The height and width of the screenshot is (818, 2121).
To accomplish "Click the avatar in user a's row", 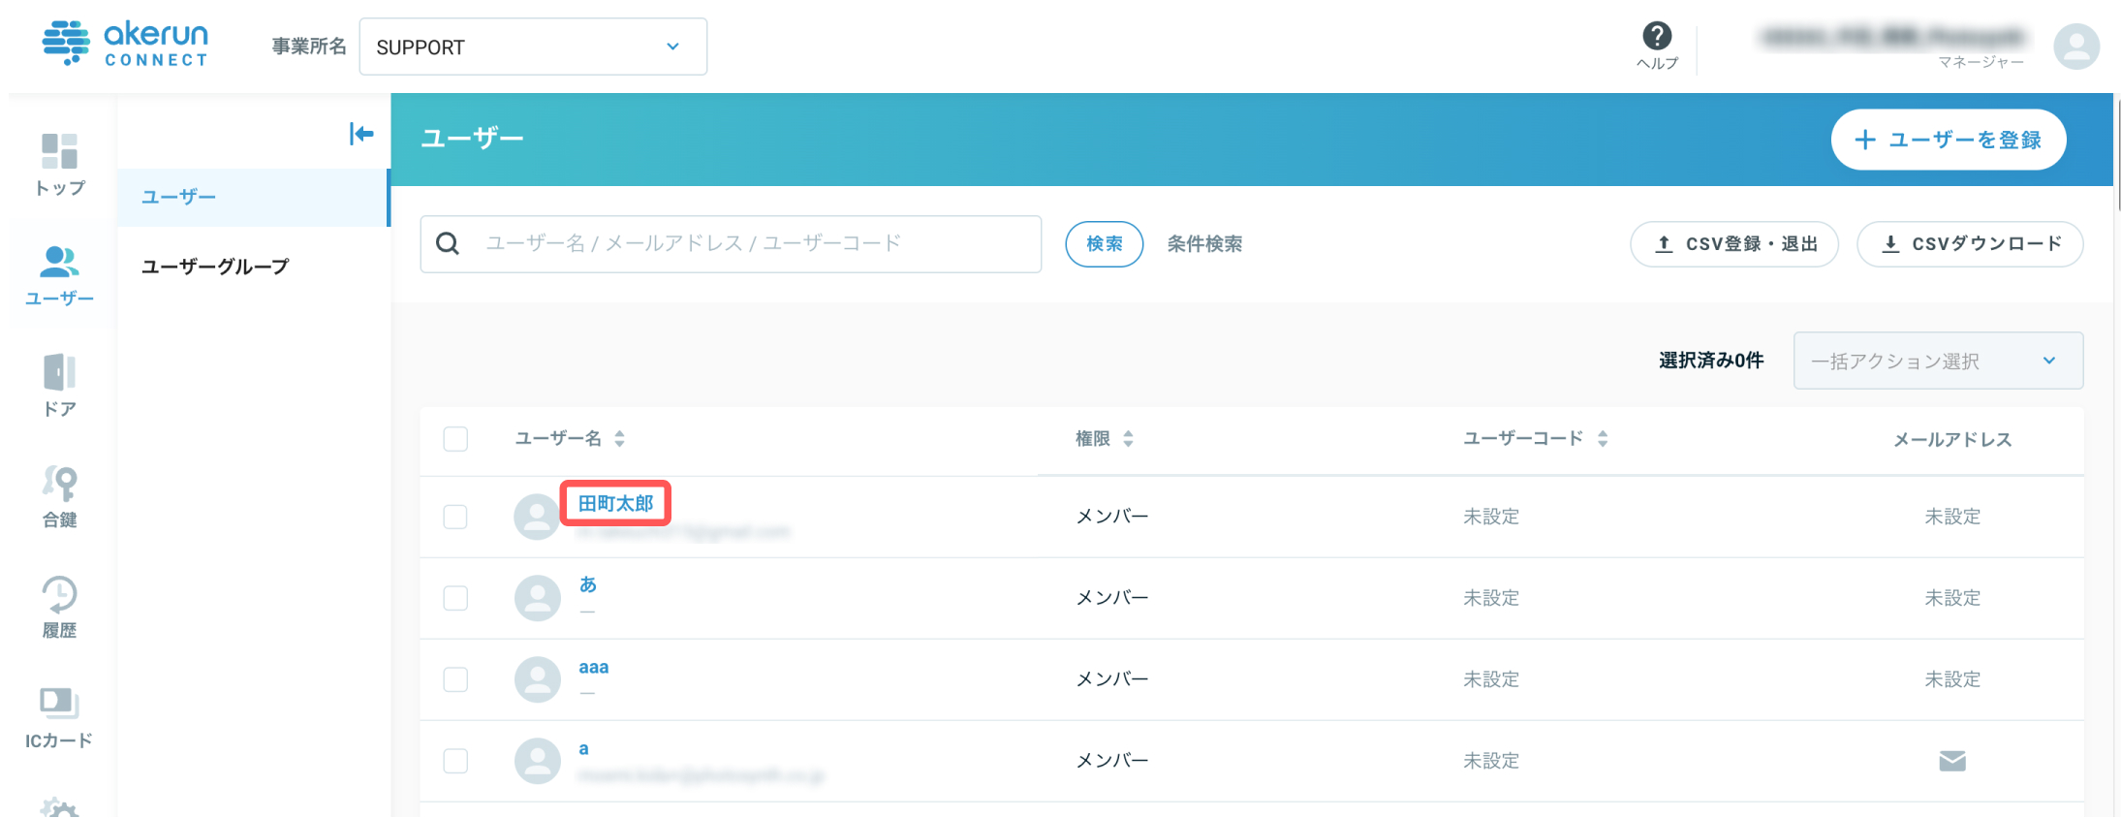I will (537, 761).
